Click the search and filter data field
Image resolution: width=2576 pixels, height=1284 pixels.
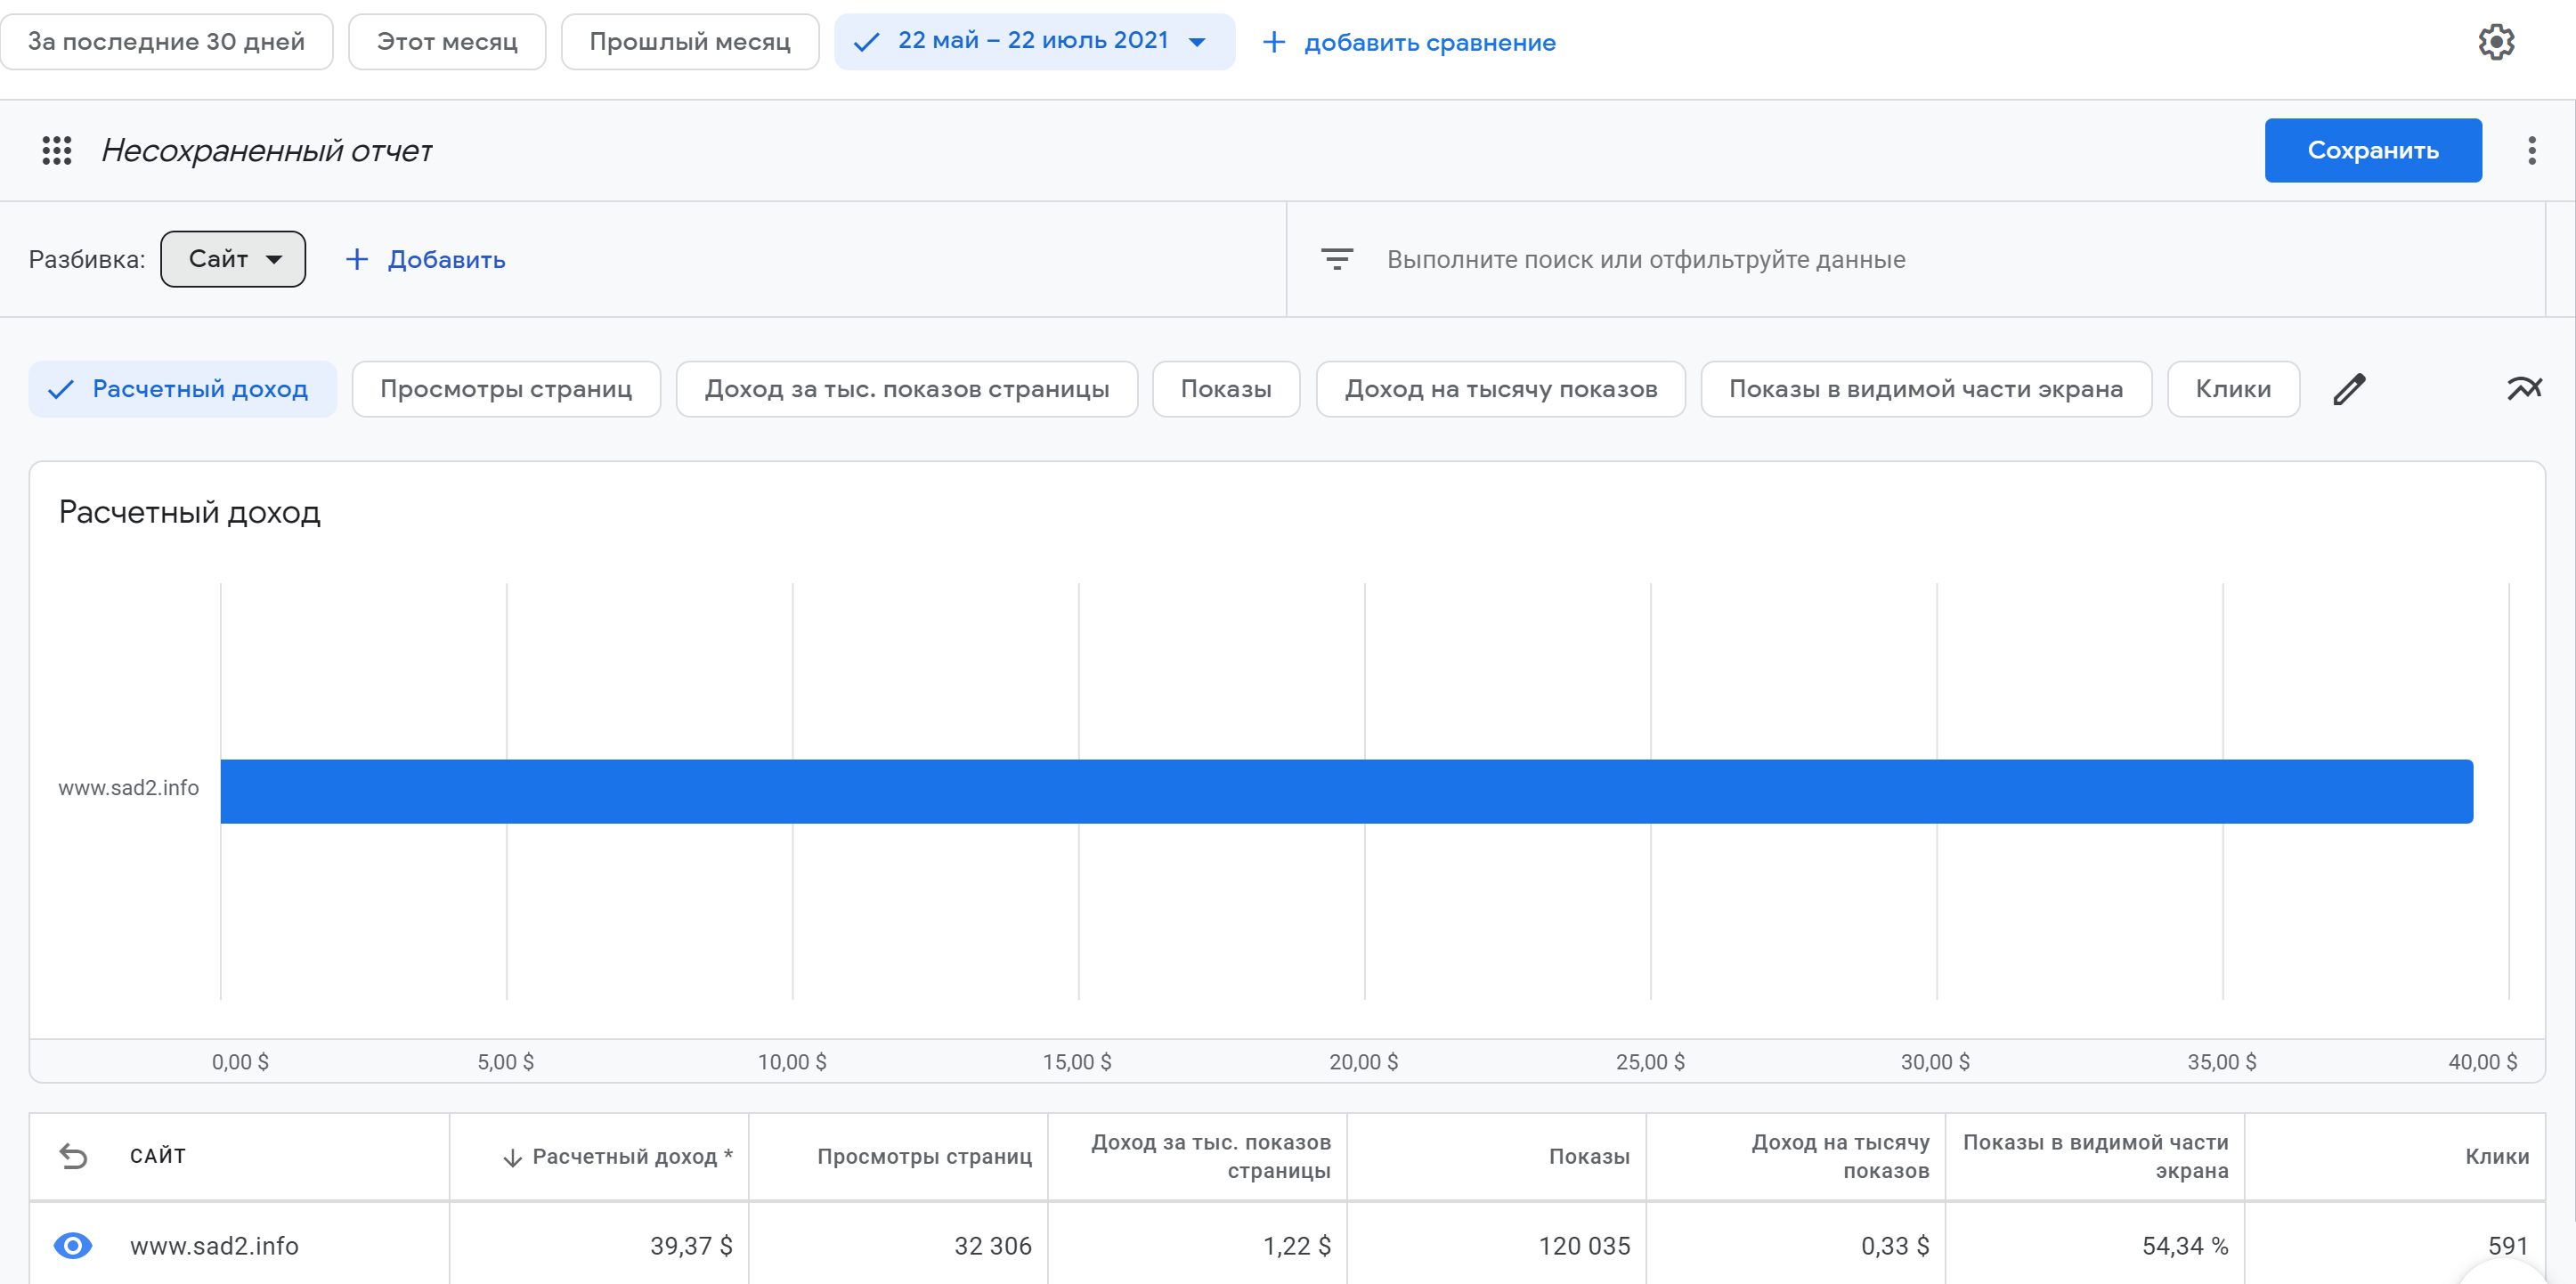coord(1645,260)
